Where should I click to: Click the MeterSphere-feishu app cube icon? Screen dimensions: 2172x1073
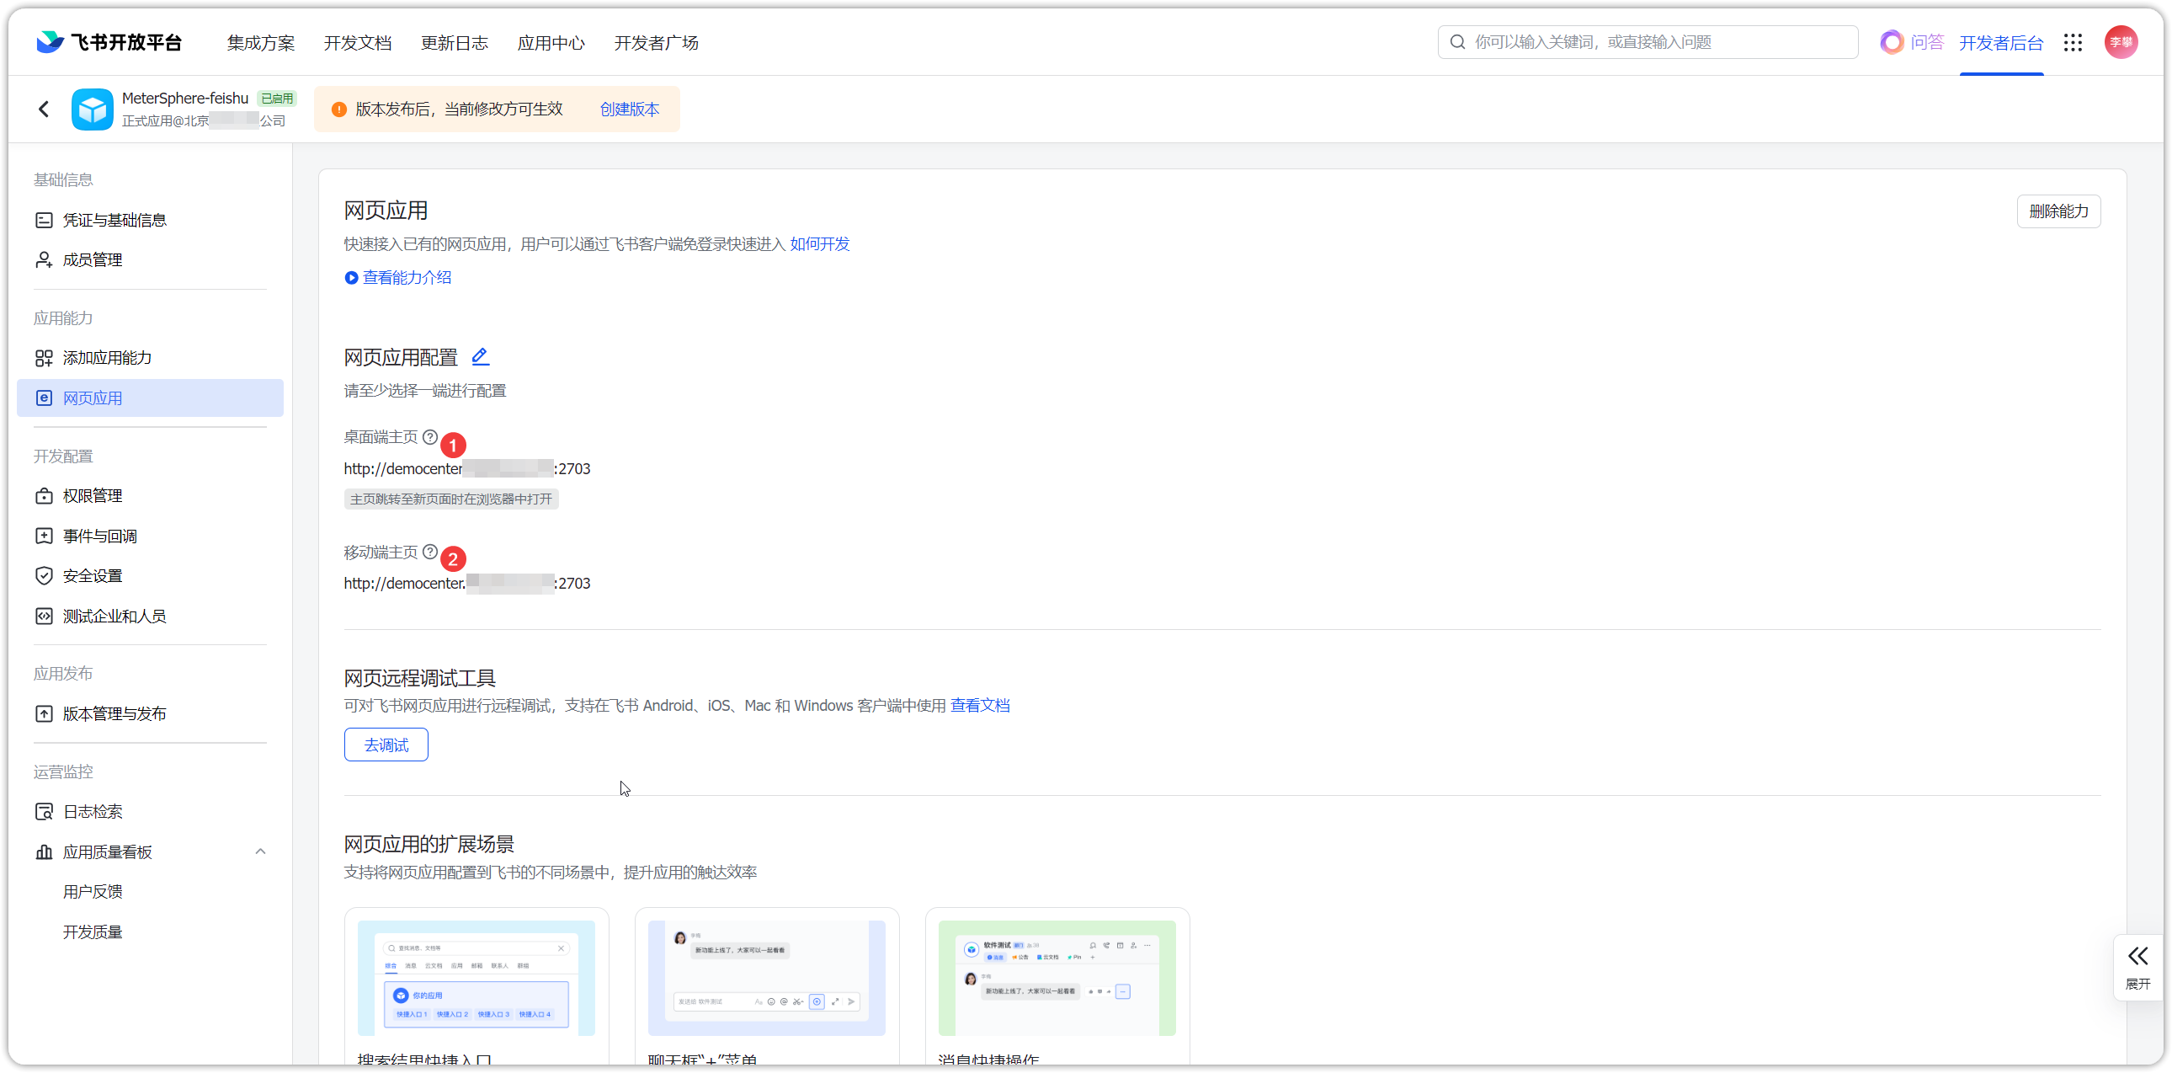[x=92, y=109]
